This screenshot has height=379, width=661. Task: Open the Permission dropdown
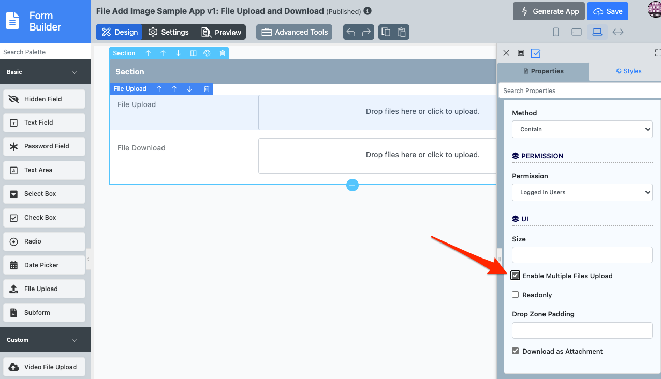[582, 192]
